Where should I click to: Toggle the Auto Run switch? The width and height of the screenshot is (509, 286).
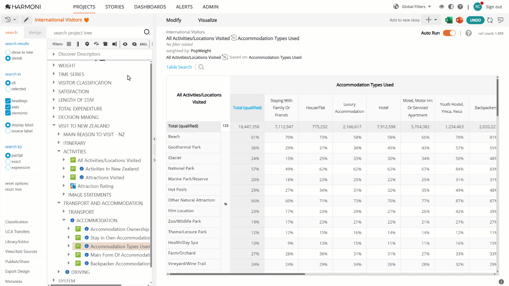pyautogui.click(x=449, y=33)
